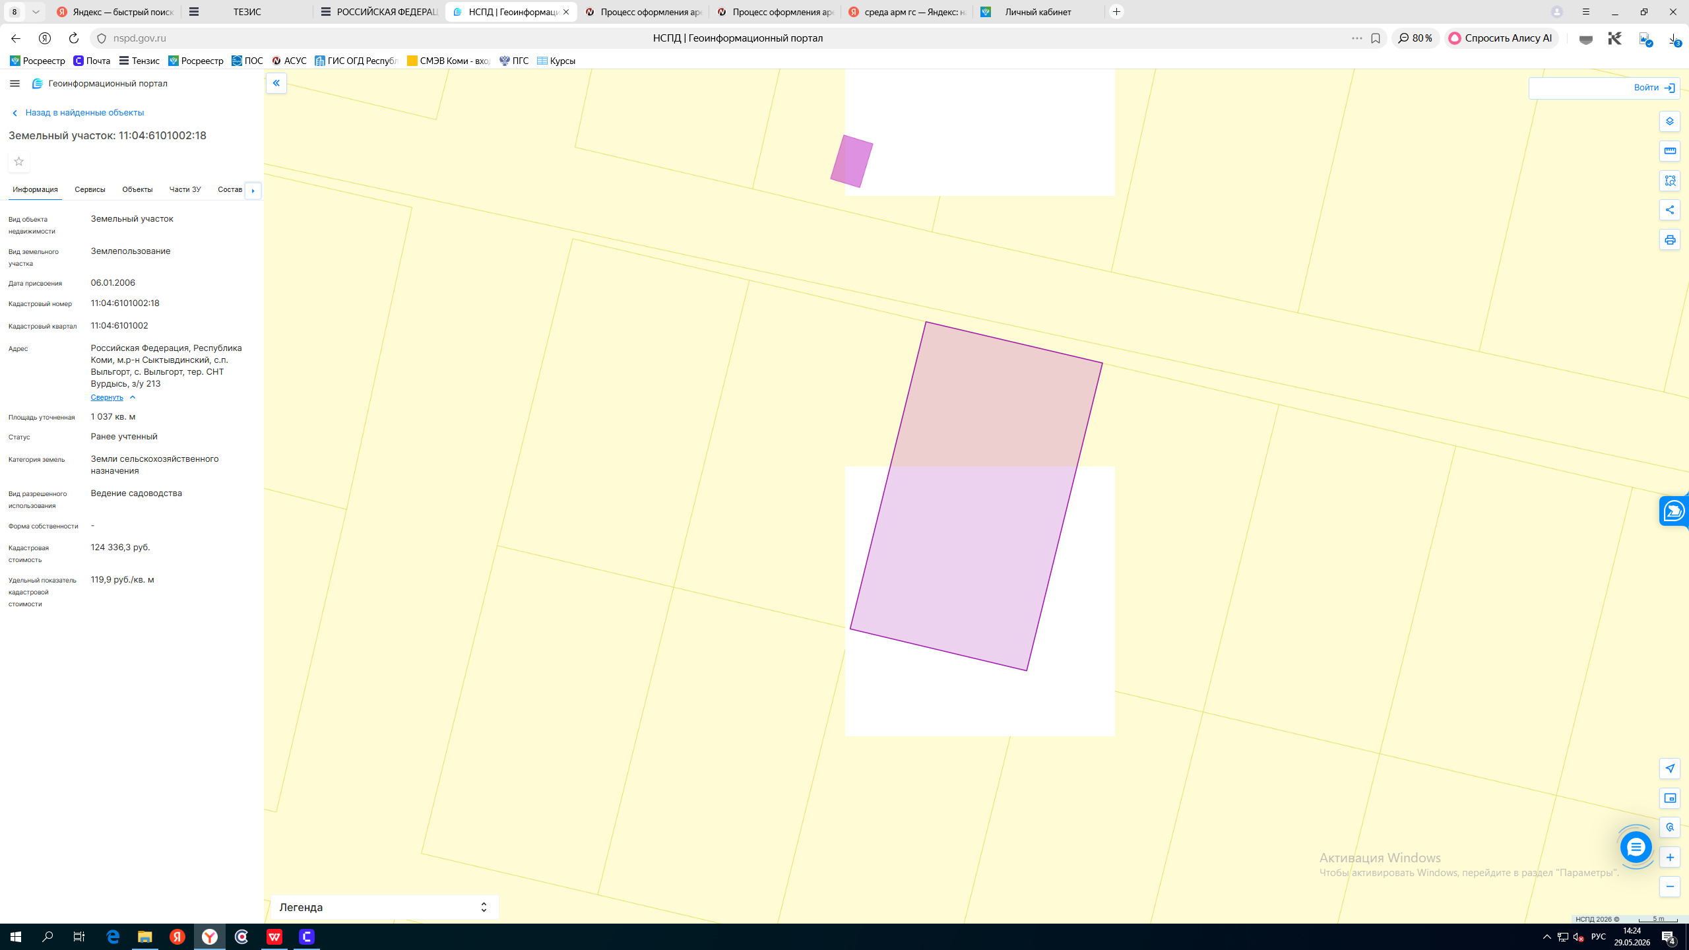Click the Ведение садоводства permitted use value
This screenshot has height=950, width=1689.
[x=137, y=493]
